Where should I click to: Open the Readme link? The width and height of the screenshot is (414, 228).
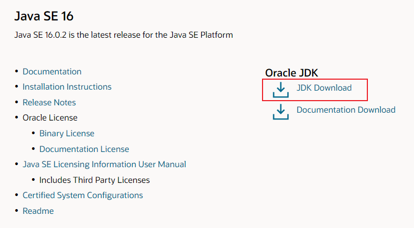pyautogui.click(x=38, y=211)
